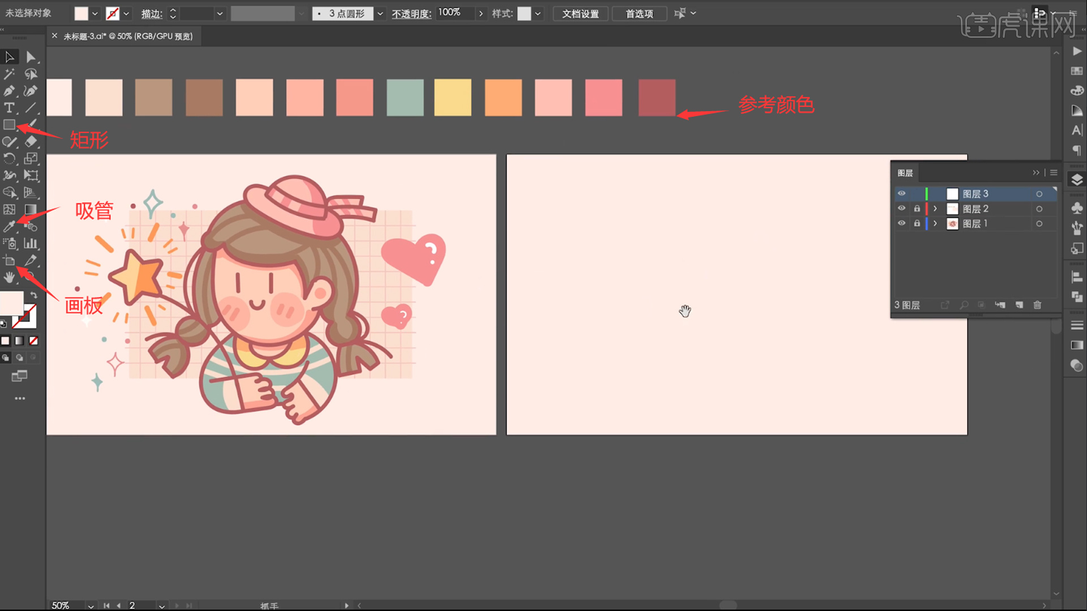Create new layer in Layers panel
This screenshot has width=1087, height=611.
tap(1019, 305)
